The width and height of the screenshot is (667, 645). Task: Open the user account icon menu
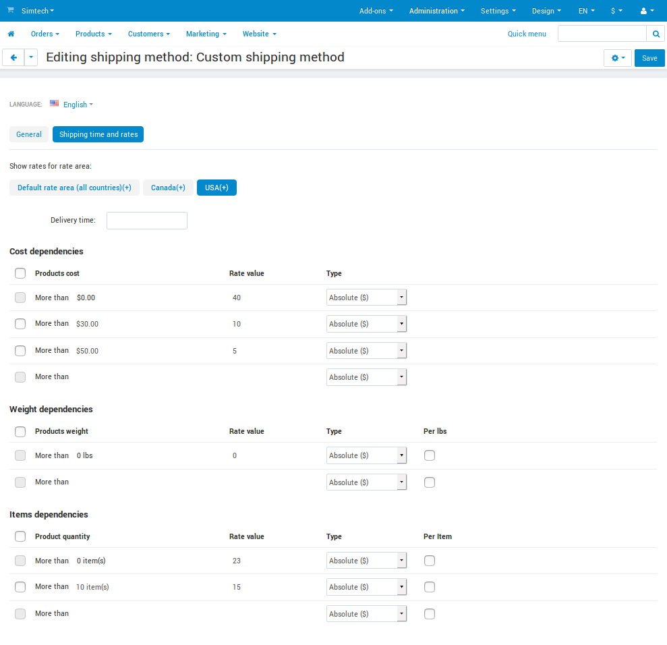pos(647,11)
